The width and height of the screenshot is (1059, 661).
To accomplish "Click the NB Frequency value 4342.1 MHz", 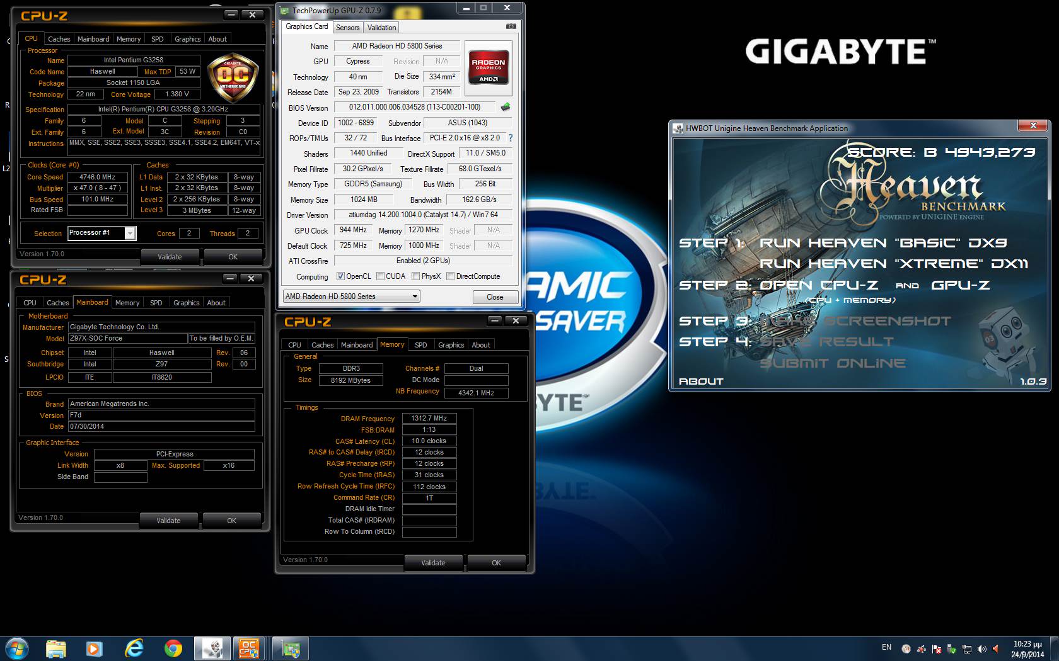I will click(476, 393).
